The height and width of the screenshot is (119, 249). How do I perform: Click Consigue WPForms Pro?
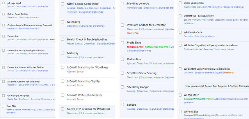click(195, 115)
